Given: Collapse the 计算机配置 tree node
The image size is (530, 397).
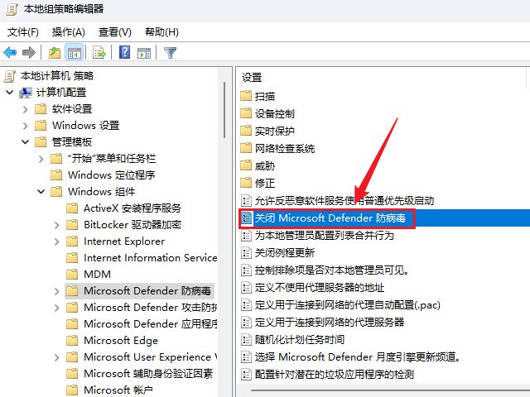Looking at the screenshot, I should (x=9, y=92).
